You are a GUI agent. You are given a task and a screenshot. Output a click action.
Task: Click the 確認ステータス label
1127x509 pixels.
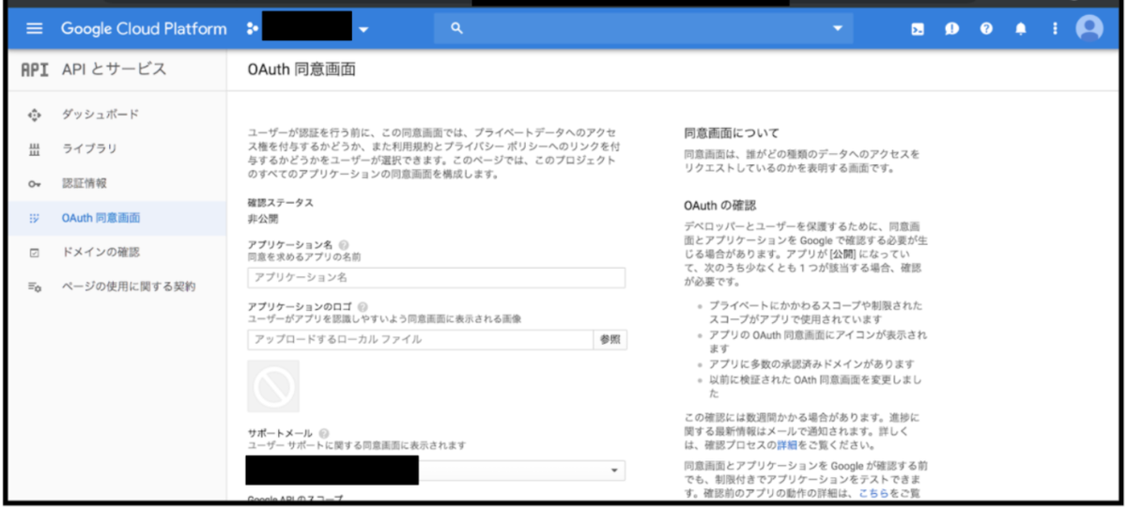pyautogui.click(x=280, y=202)
